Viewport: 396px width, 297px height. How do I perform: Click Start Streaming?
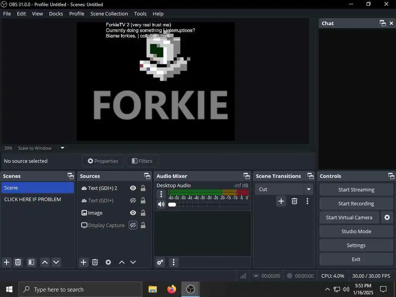tap(356, 189)
